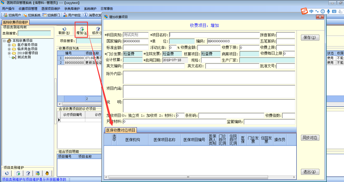
Task: Click the 启用日期 field
Action: (x=175, y=60)
